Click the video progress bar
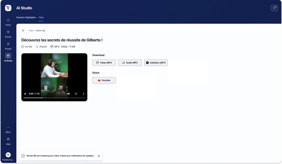 pyautogui.click(x=54, y=98)
